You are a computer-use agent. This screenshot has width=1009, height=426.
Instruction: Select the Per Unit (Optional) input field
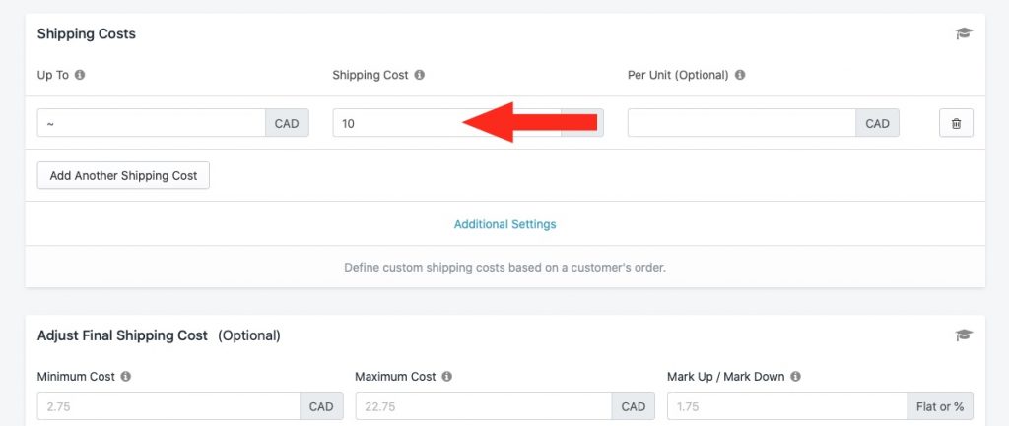point(741,123)
